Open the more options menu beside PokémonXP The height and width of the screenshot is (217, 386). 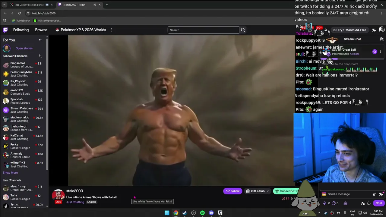112,30
